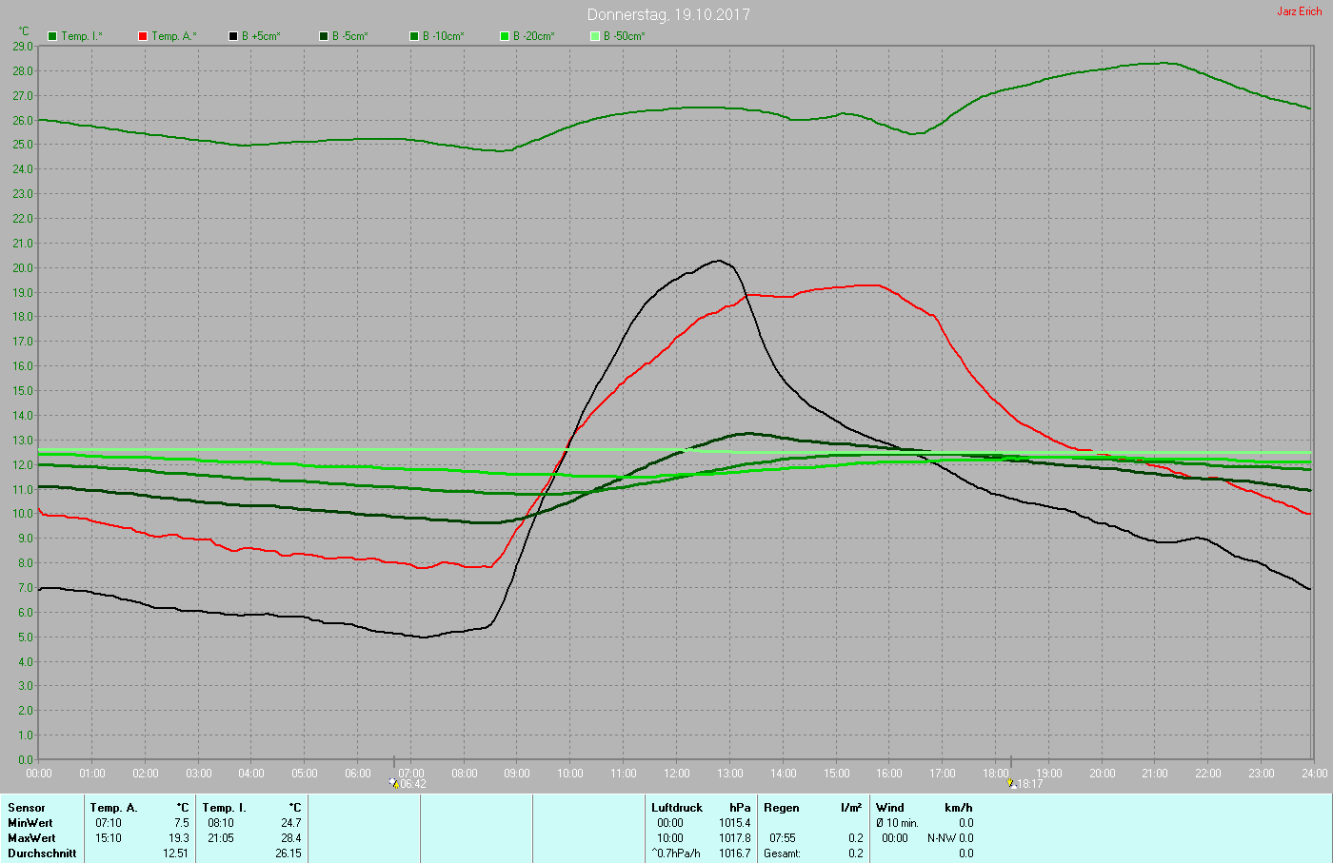The width and height of the screenshot is (1333, 863).
Task: Toggle the Temp. A.* series label
Action: coord(174,36)
